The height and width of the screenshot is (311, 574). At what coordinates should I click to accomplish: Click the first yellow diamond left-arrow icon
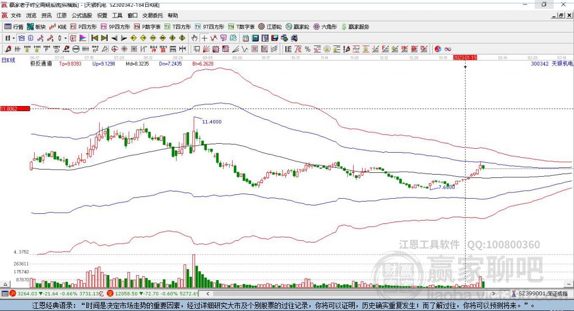133,38
